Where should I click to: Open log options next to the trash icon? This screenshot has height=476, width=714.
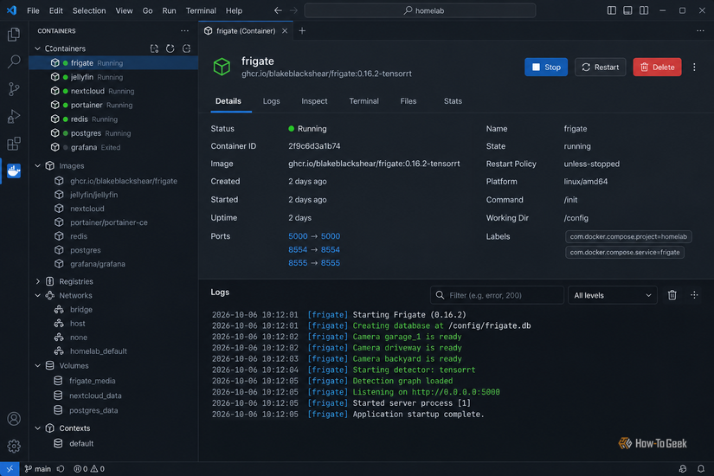click(x=694, y=295)
